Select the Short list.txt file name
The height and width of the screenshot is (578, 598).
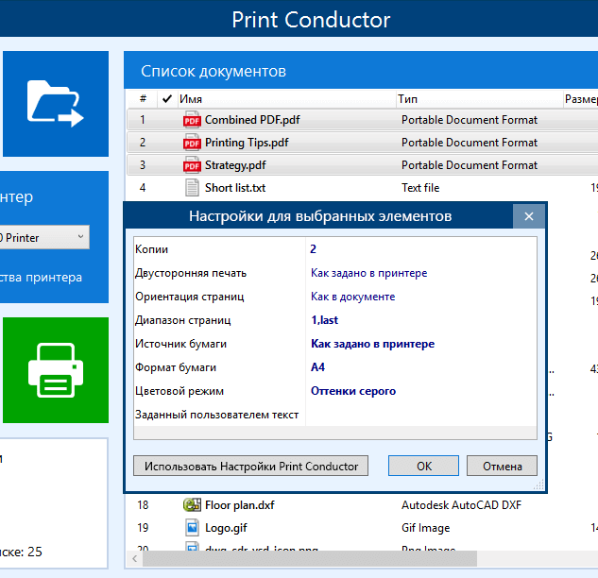click(235, 188)
